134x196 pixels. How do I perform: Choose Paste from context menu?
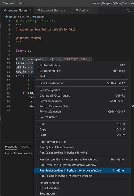pos(82,135)
